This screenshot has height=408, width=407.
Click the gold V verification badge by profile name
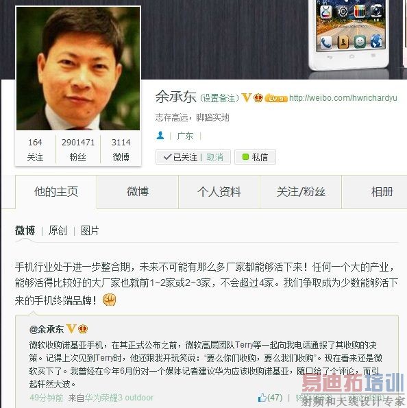(246, 97)
